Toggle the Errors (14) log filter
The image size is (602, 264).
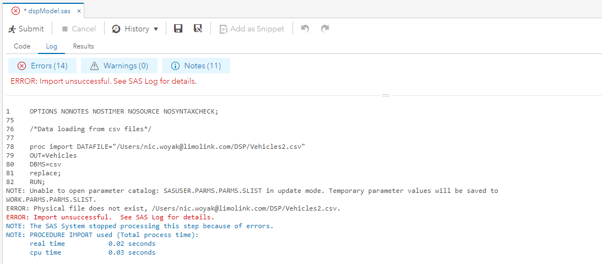point(42,66)
